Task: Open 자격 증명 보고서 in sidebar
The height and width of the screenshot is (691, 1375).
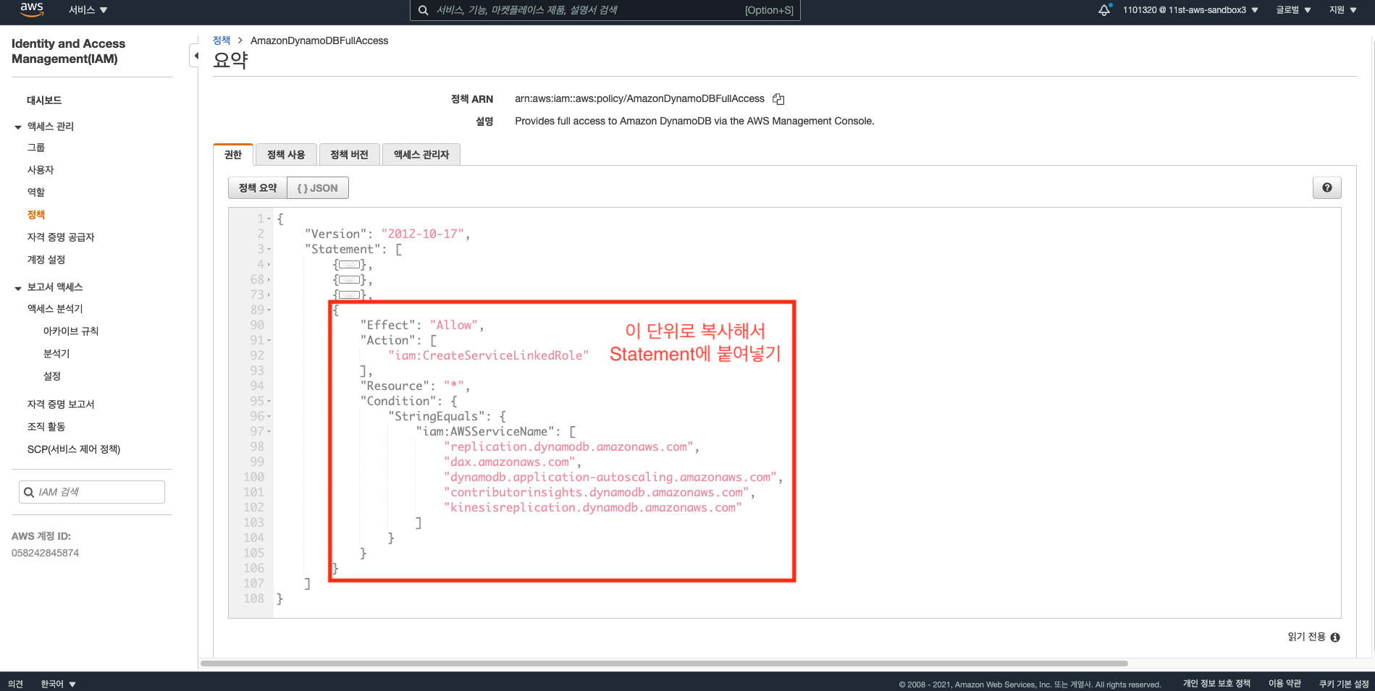Action: [x=61, y=404]
